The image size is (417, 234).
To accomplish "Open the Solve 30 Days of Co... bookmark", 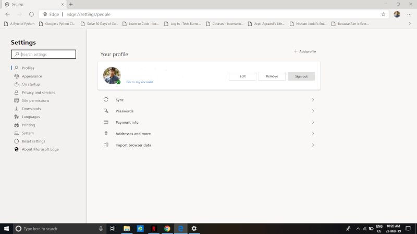I will point(99,23).
